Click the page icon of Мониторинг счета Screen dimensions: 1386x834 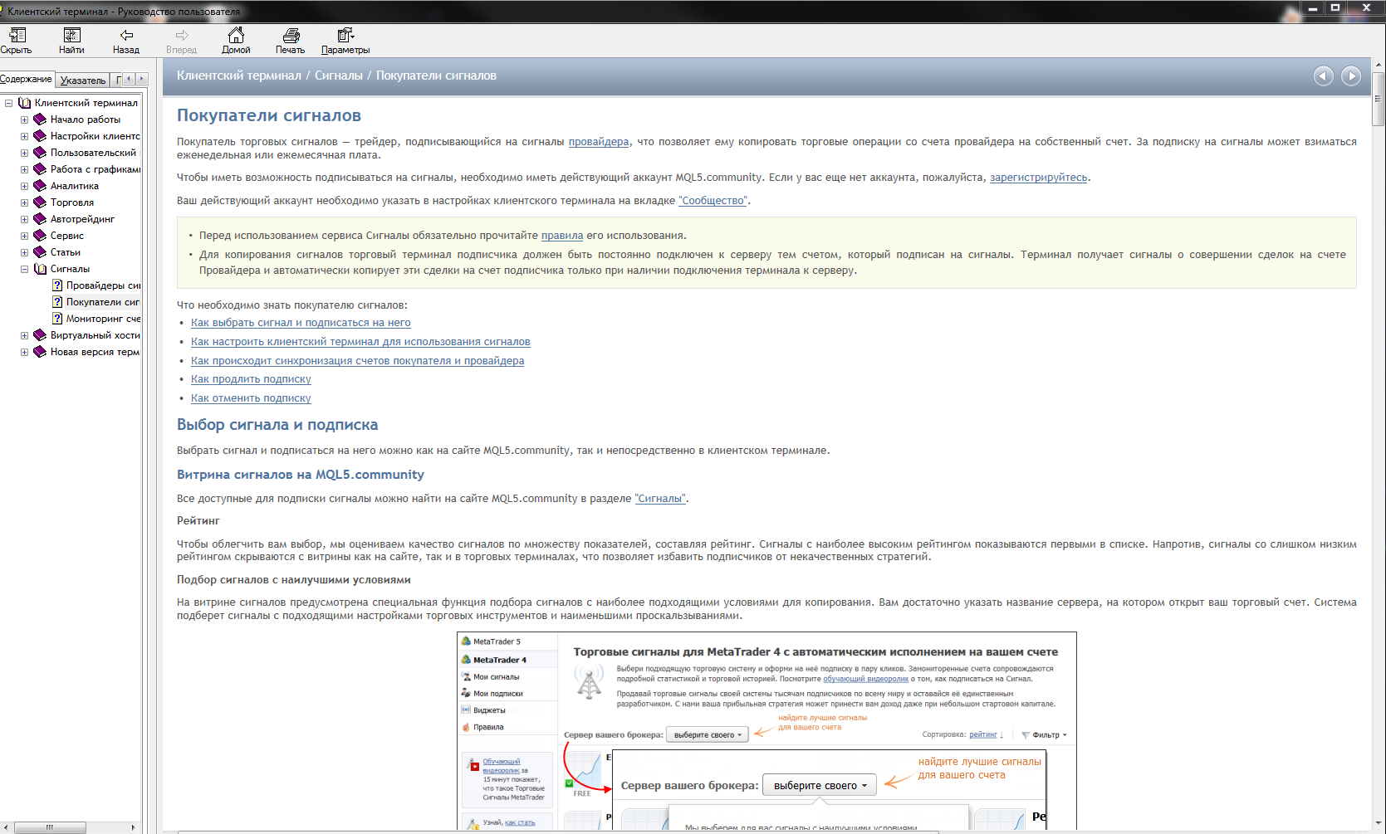(57, 319)
